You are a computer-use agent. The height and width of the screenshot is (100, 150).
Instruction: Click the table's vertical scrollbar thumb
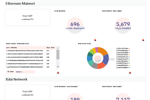pos(58,54)
